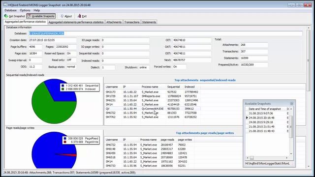Sort page reads table by page reads column
The image size is (315, 177).
coord(168,140)
